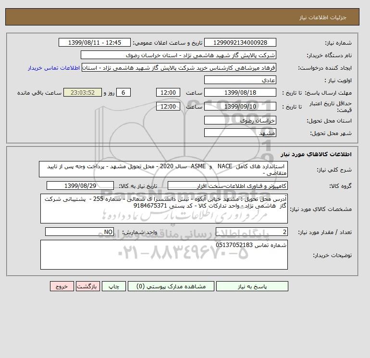The height and width of the screenshot is (358, 370).
Task: Click the گروه کالا category field
Action: [x=227, y=185]
